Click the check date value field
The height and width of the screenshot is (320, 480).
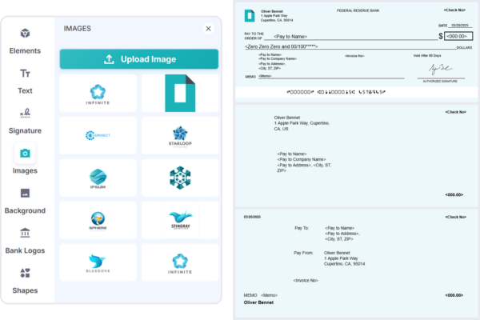click(x=460, y=26)
